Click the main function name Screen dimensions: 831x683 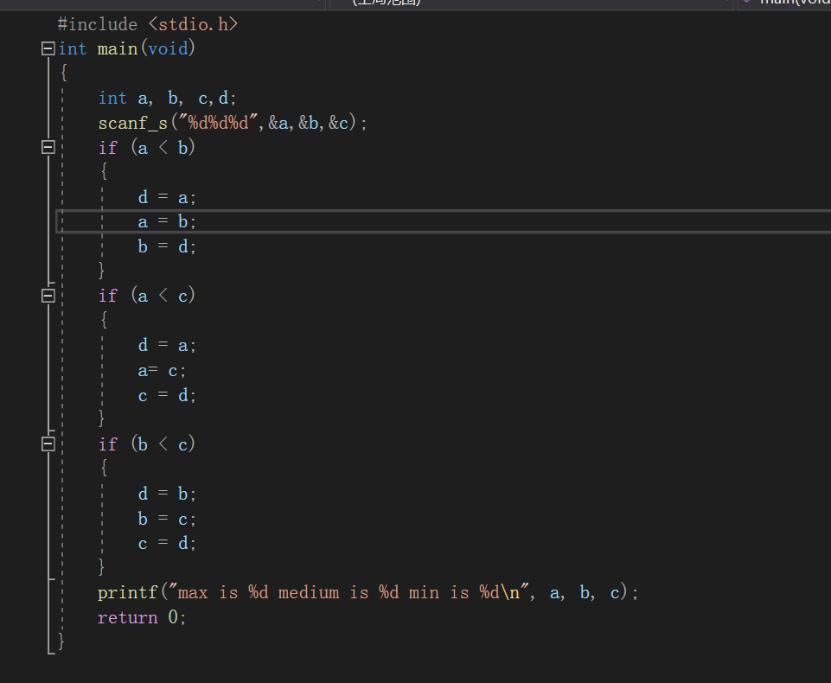(x=118, y=49)
